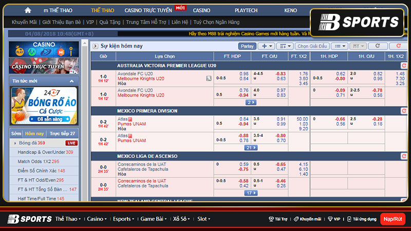
Task: Open the KENO menu item
Action: (x=290, y=10)
